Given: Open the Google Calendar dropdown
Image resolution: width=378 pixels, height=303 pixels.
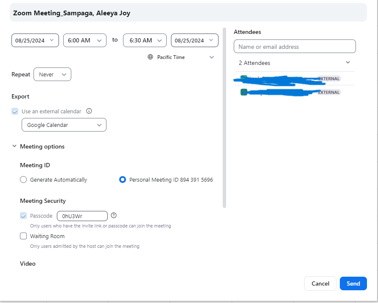Looking at the screenshot, I should pos(64,125).
